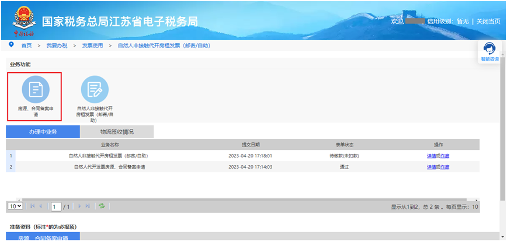Go to the first page arrow

32,206
